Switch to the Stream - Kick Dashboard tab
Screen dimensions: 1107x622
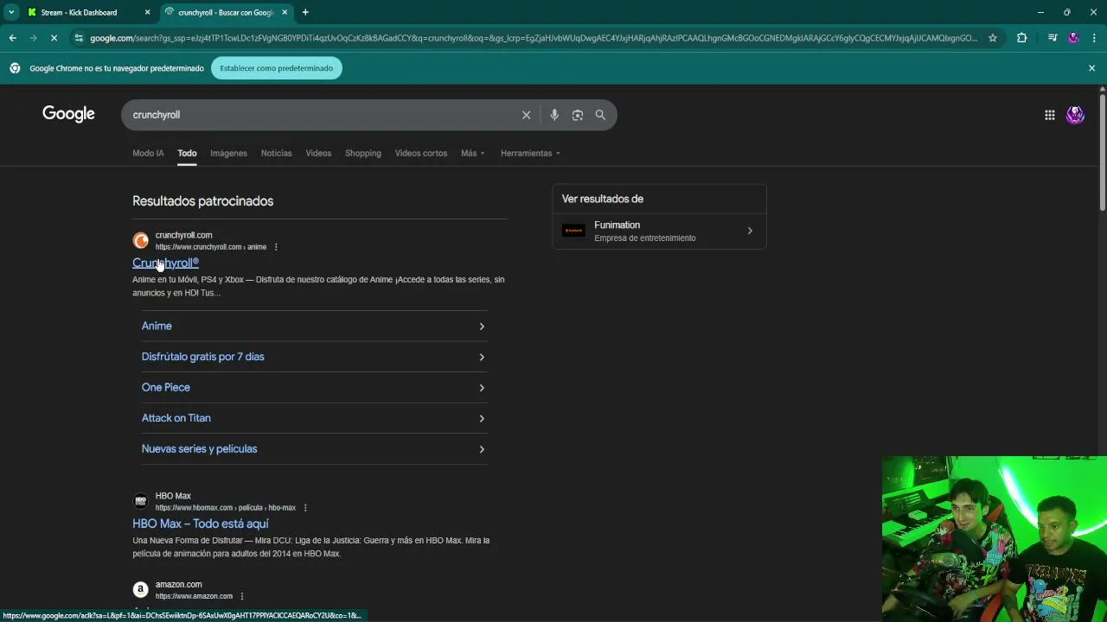(80, 12)
